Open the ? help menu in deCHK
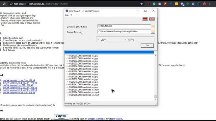 click(x=71, y=15)
